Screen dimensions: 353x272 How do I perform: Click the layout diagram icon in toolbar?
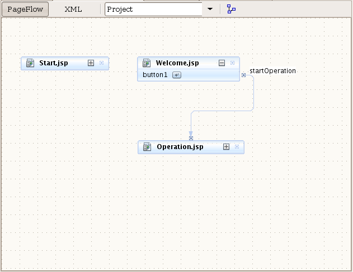[231, 9]
